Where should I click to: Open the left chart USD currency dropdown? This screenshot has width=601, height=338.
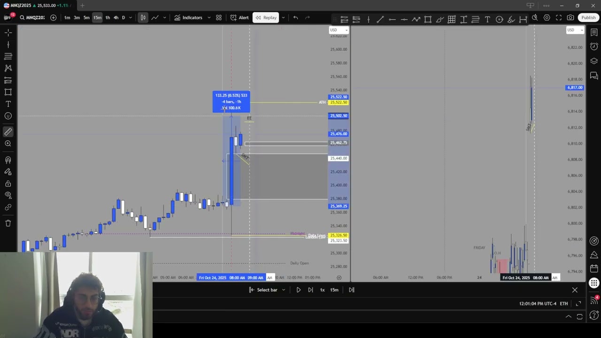click(339, 30)
